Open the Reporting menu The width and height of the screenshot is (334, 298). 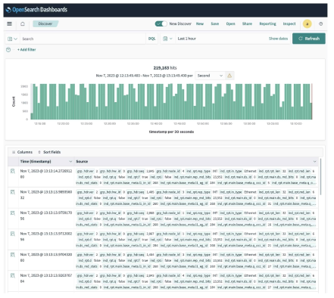click(x=267, y=23)
